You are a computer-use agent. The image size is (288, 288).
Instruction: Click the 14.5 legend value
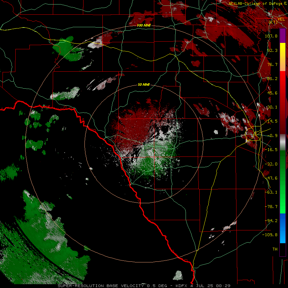click(272, 121)
